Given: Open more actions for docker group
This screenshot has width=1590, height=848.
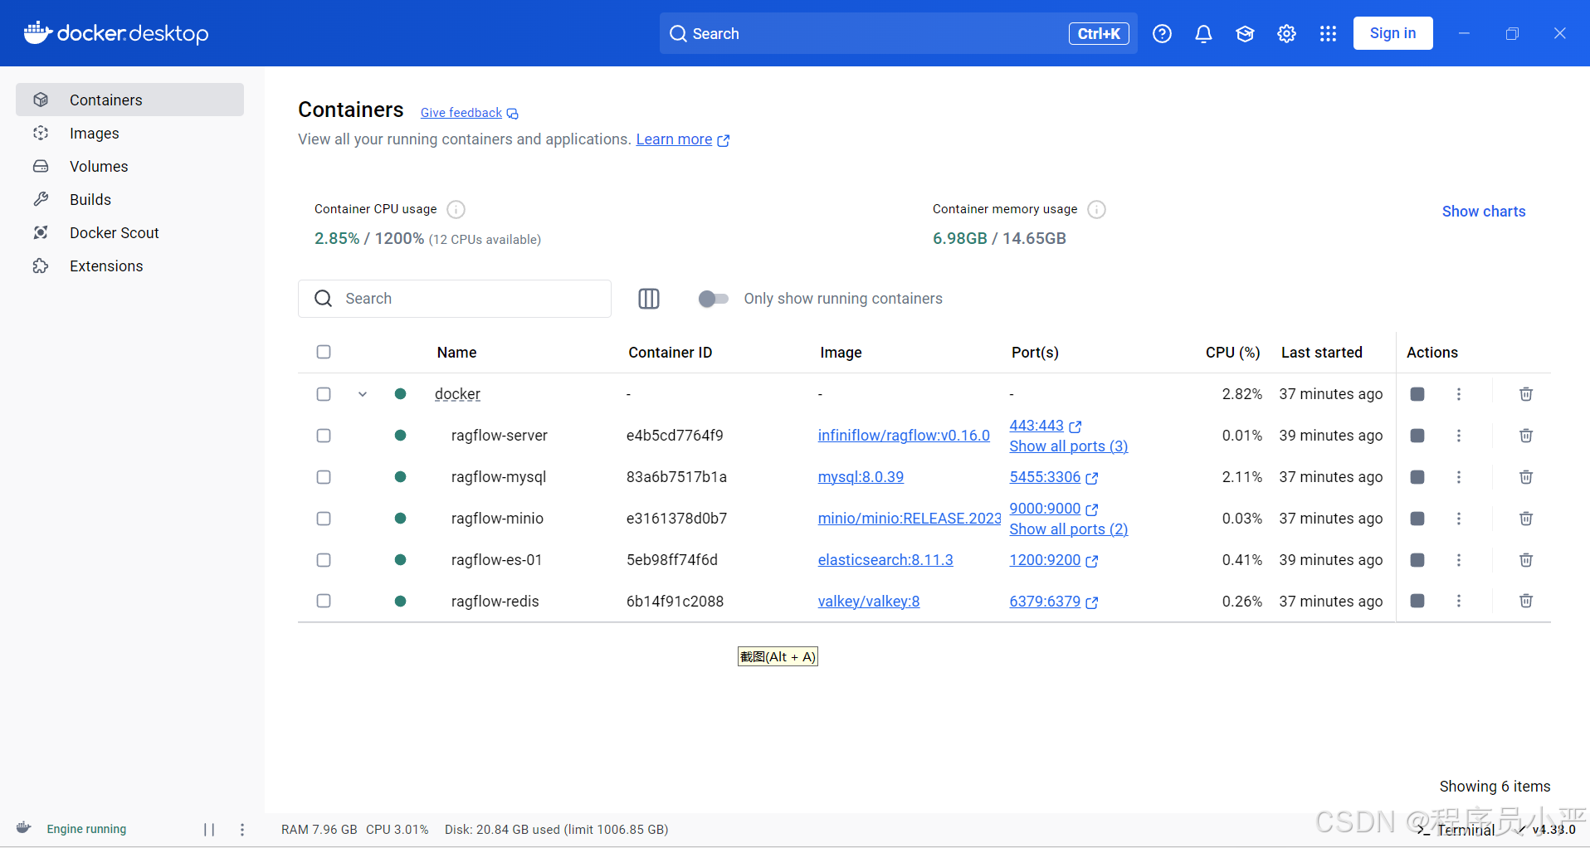Looking at the screenshot, I should (1459, 394).
